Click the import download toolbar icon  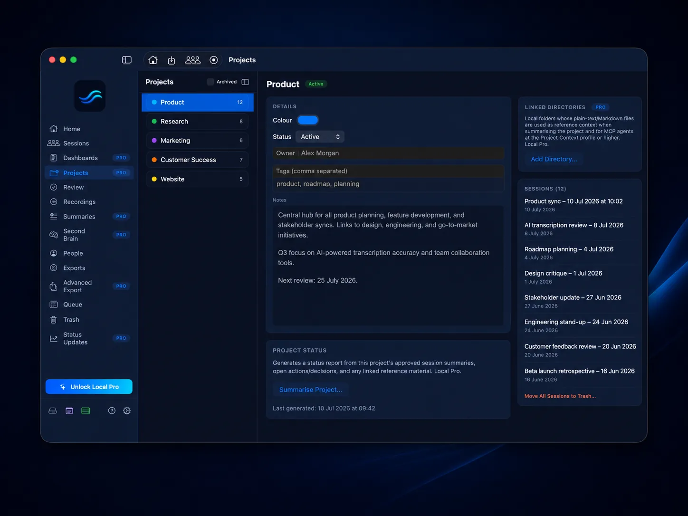coord(172,60)
